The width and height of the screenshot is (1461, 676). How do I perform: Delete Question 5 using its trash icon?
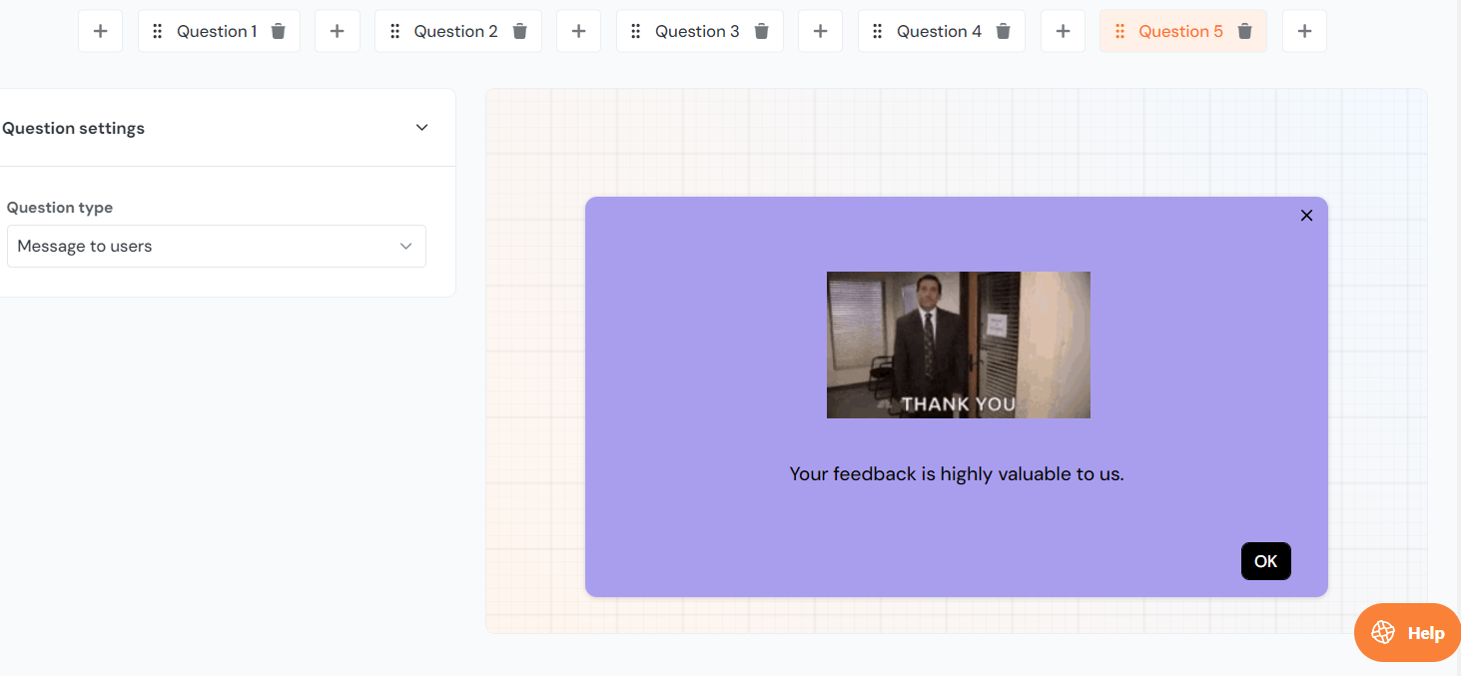click(1244, 31)
